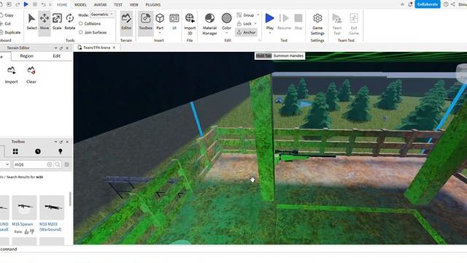Click the Stop test button
Screen dimensions: 467x263
[298, 21]
